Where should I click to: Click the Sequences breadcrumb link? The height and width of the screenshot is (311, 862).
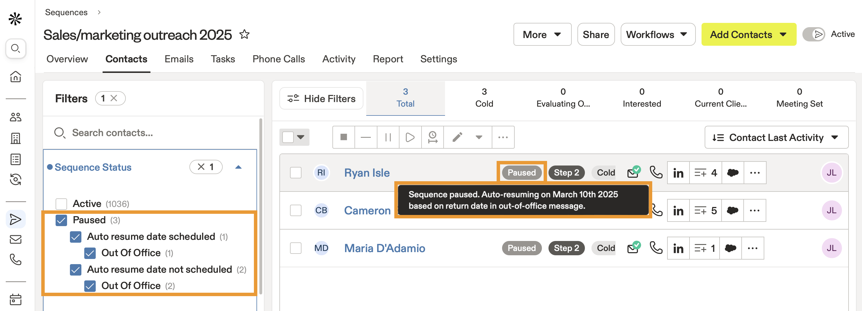pos(66,12)
